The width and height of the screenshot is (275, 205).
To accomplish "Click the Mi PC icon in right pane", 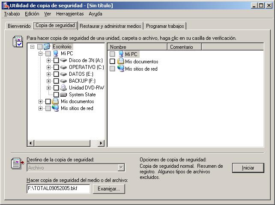I will [x=121, y=54].
